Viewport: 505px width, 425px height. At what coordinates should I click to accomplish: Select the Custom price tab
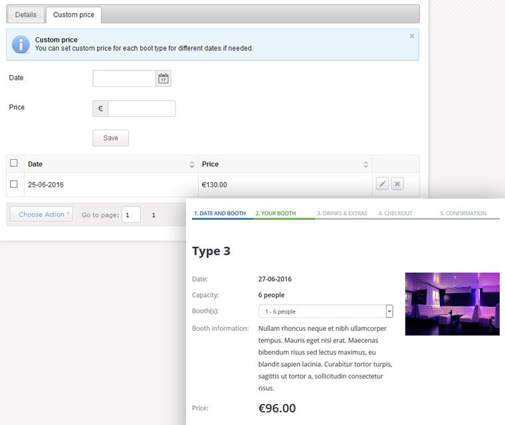click(74, 15)
